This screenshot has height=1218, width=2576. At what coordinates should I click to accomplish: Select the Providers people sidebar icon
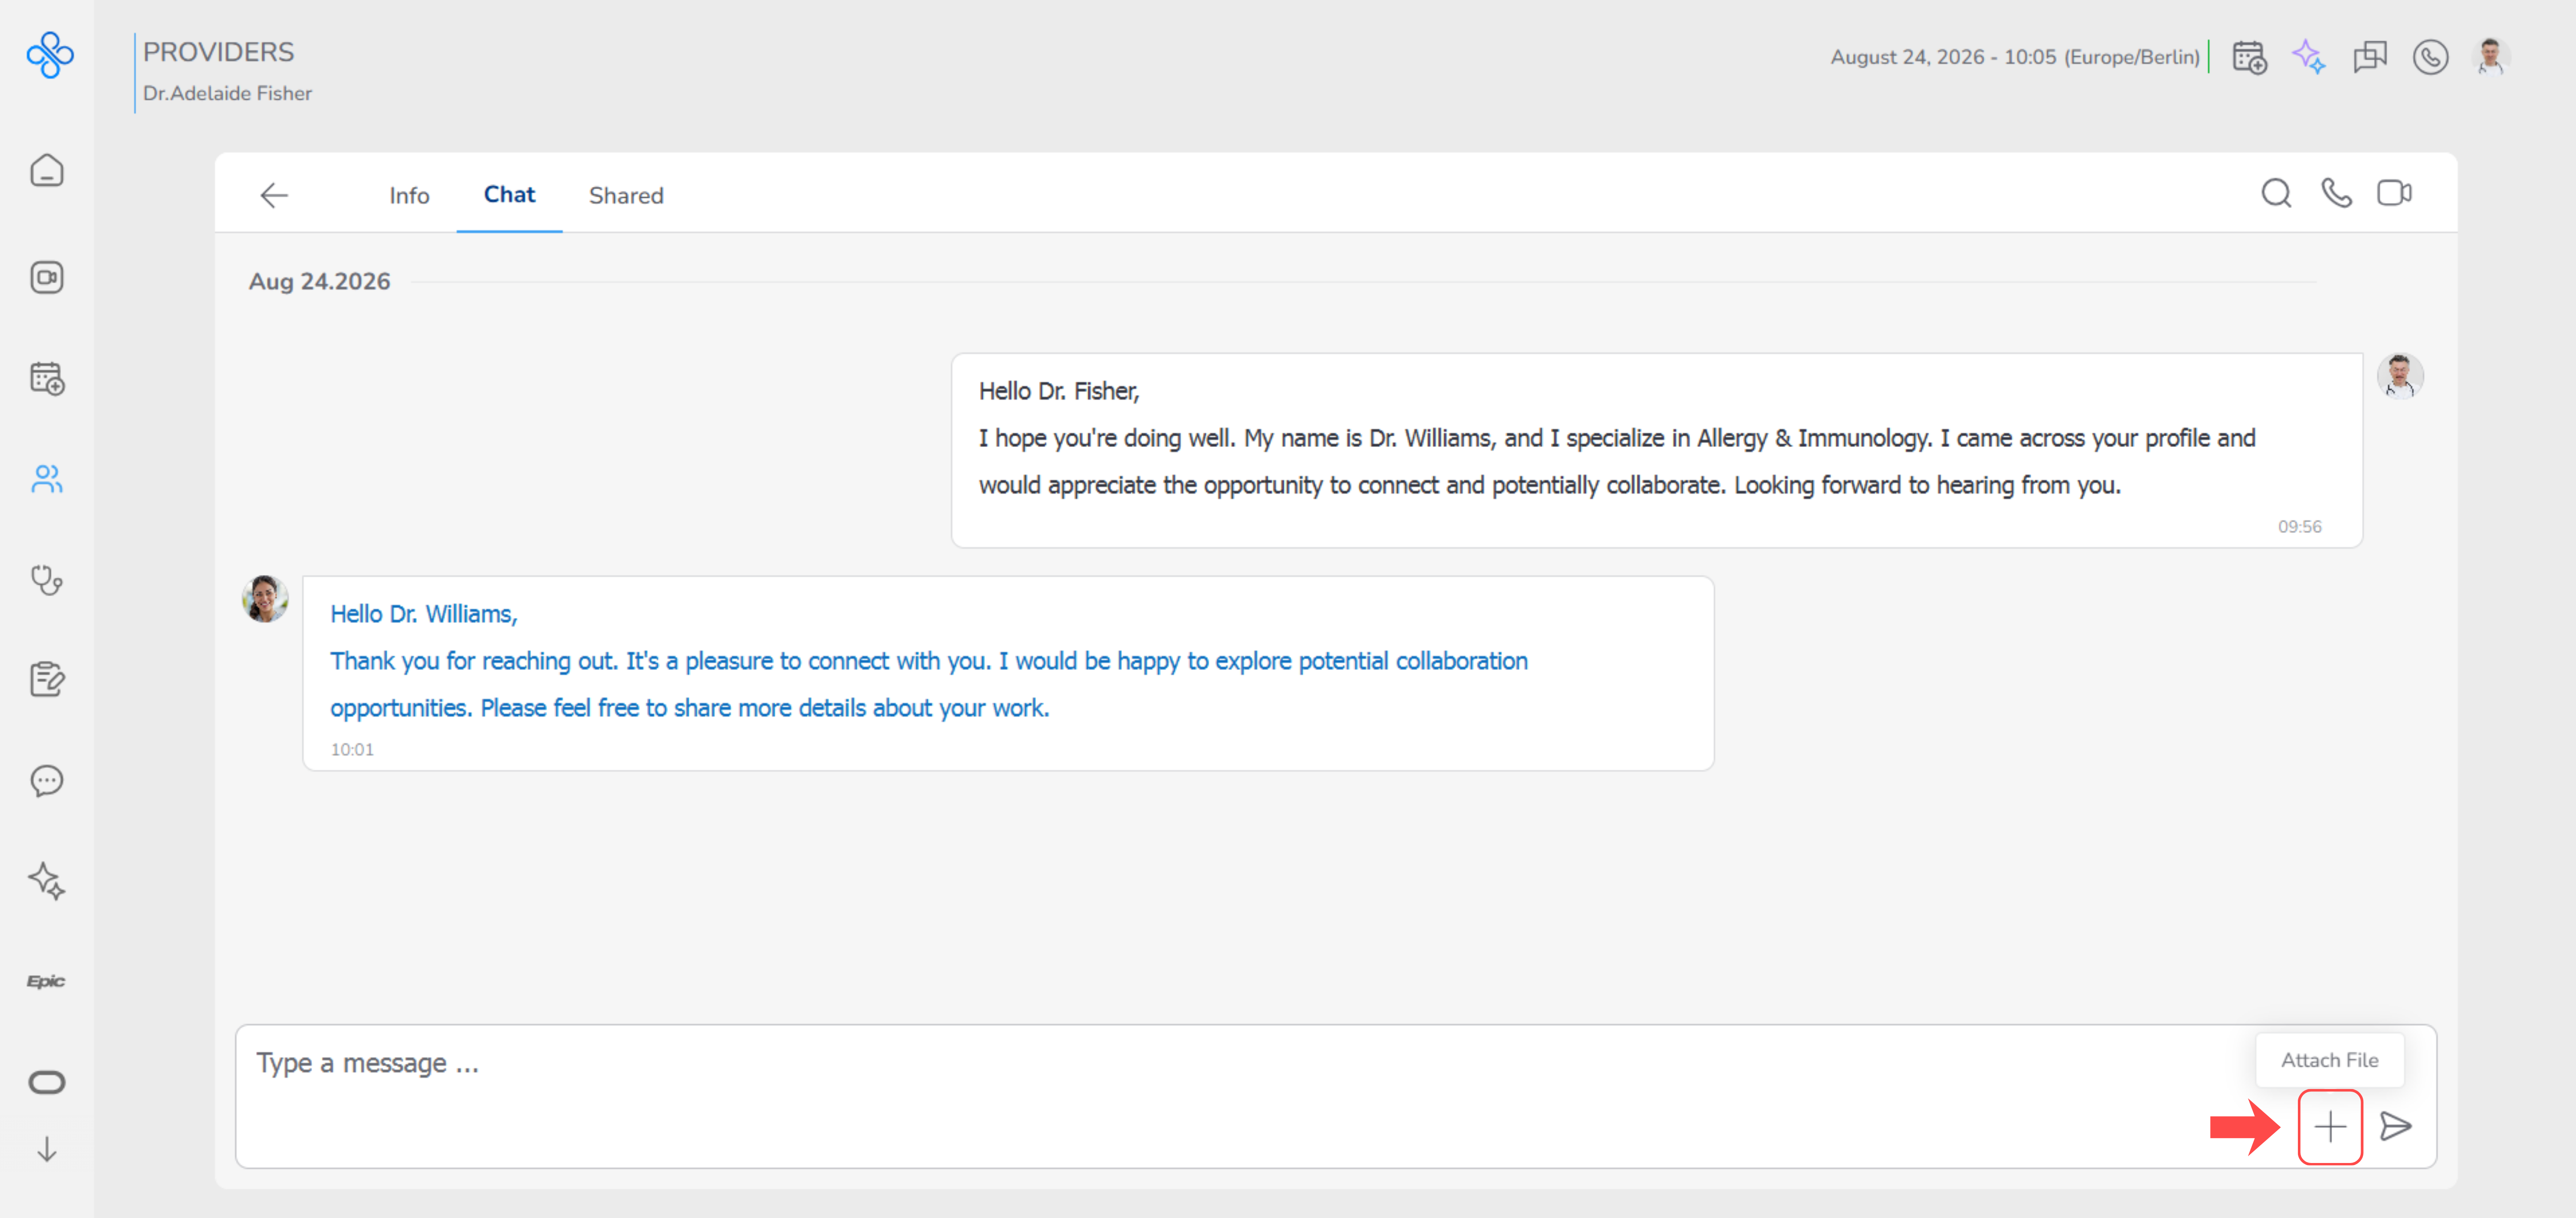click(x=47, y=479)
